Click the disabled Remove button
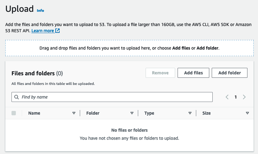This screenshot has width=258, height=154. click(x=160, y=73)
